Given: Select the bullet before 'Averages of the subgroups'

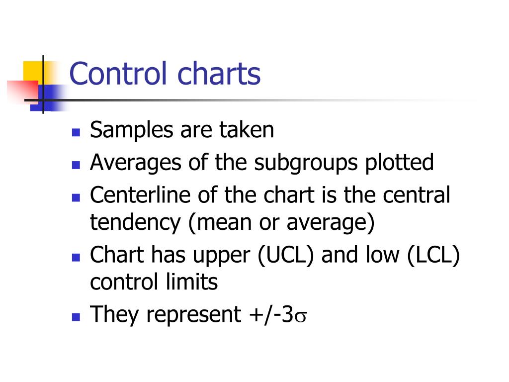Looking at the screenshot, I should click(76, 165).
